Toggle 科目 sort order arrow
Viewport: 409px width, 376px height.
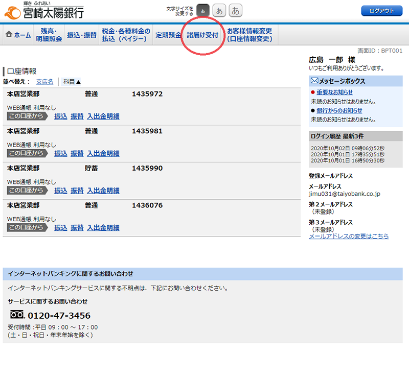(x=72, y=81)
